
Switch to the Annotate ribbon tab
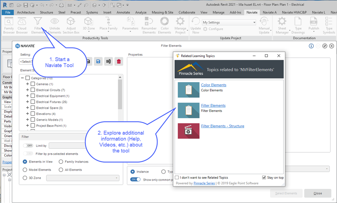123,12
